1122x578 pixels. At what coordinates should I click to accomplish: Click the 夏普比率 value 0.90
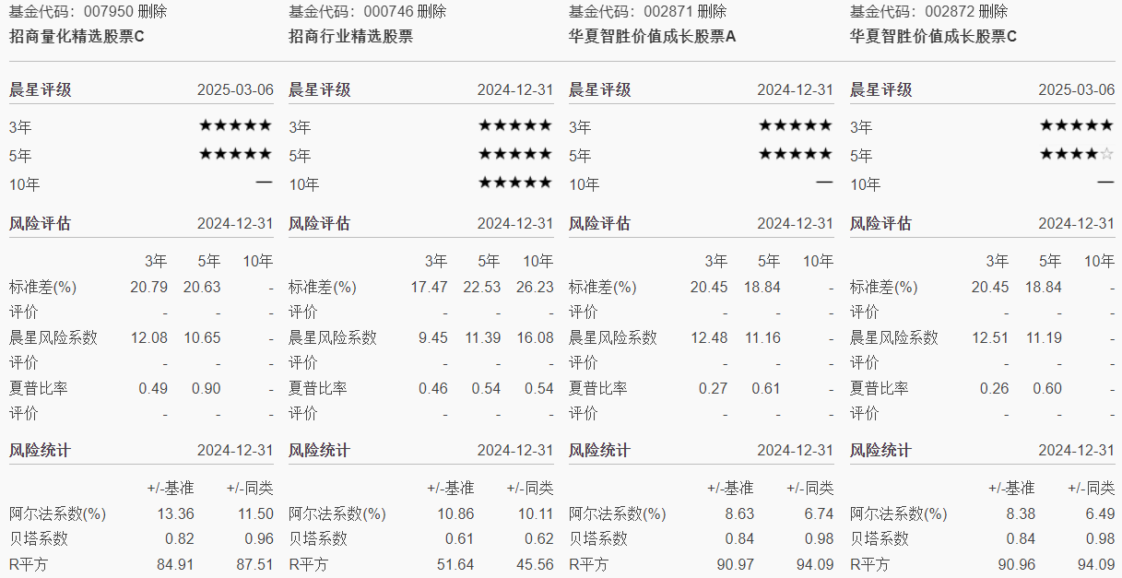point(206,389)
